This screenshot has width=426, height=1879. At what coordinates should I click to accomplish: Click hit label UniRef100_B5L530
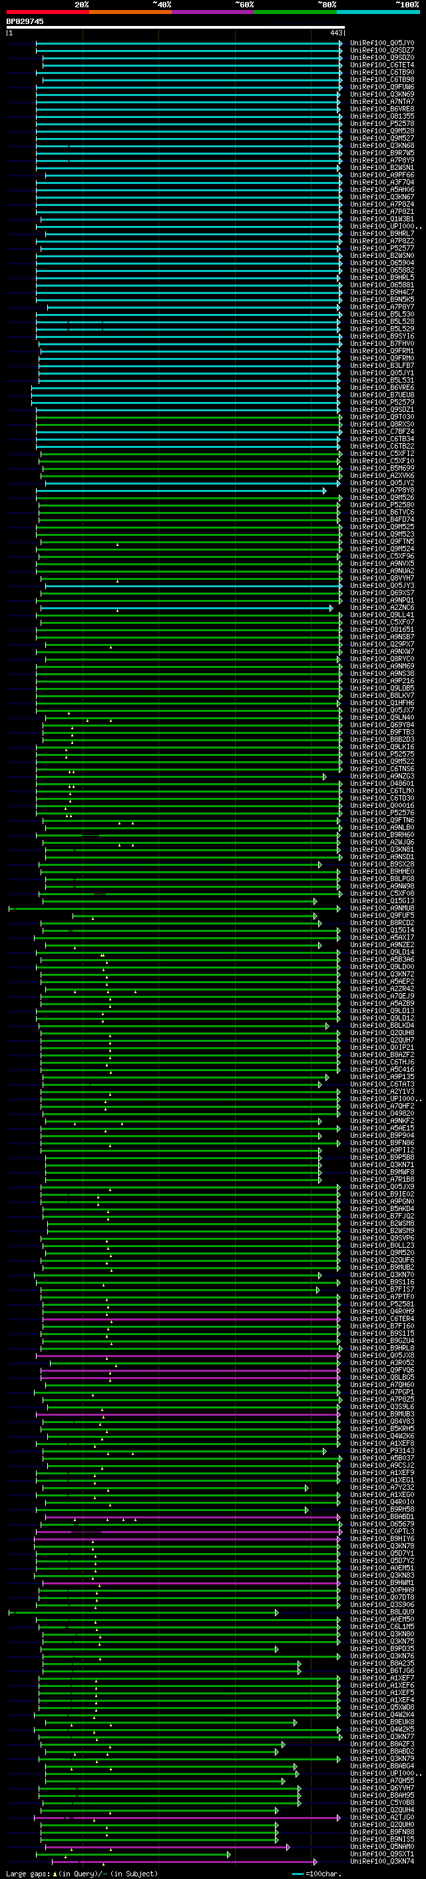click(381, 315)
